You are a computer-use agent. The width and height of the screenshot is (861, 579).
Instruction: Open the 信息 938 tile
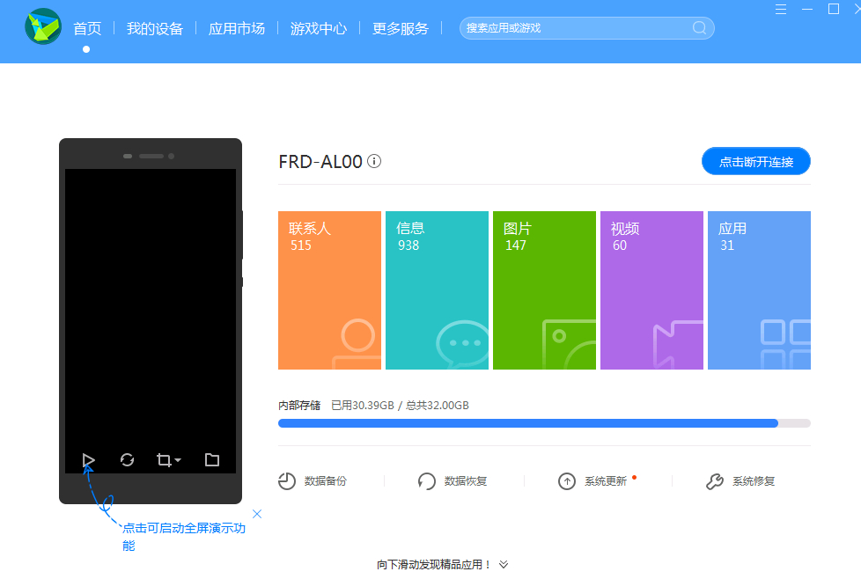coord(437,290)
